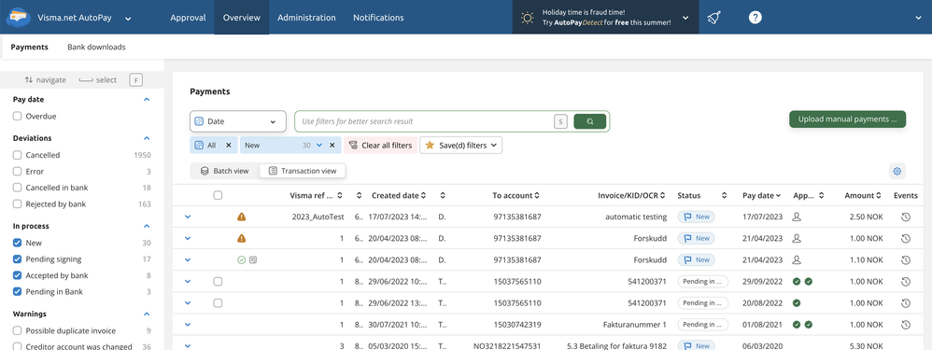Expand the 2023_AutoTest payment row

(188, 217)
